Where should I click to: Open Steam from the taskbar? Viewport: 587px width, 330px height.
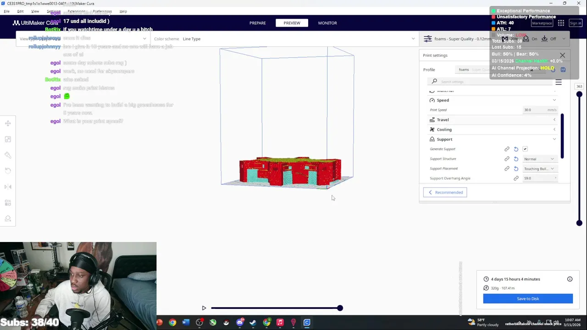click(253, 323)
